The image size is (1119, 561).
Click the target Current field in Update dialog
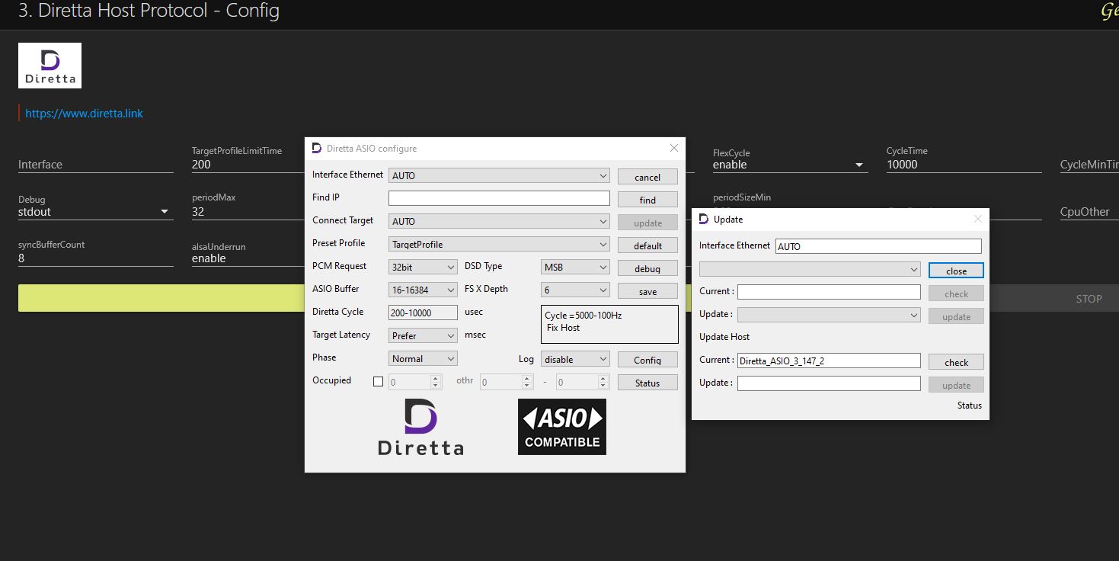click(829, 292)
